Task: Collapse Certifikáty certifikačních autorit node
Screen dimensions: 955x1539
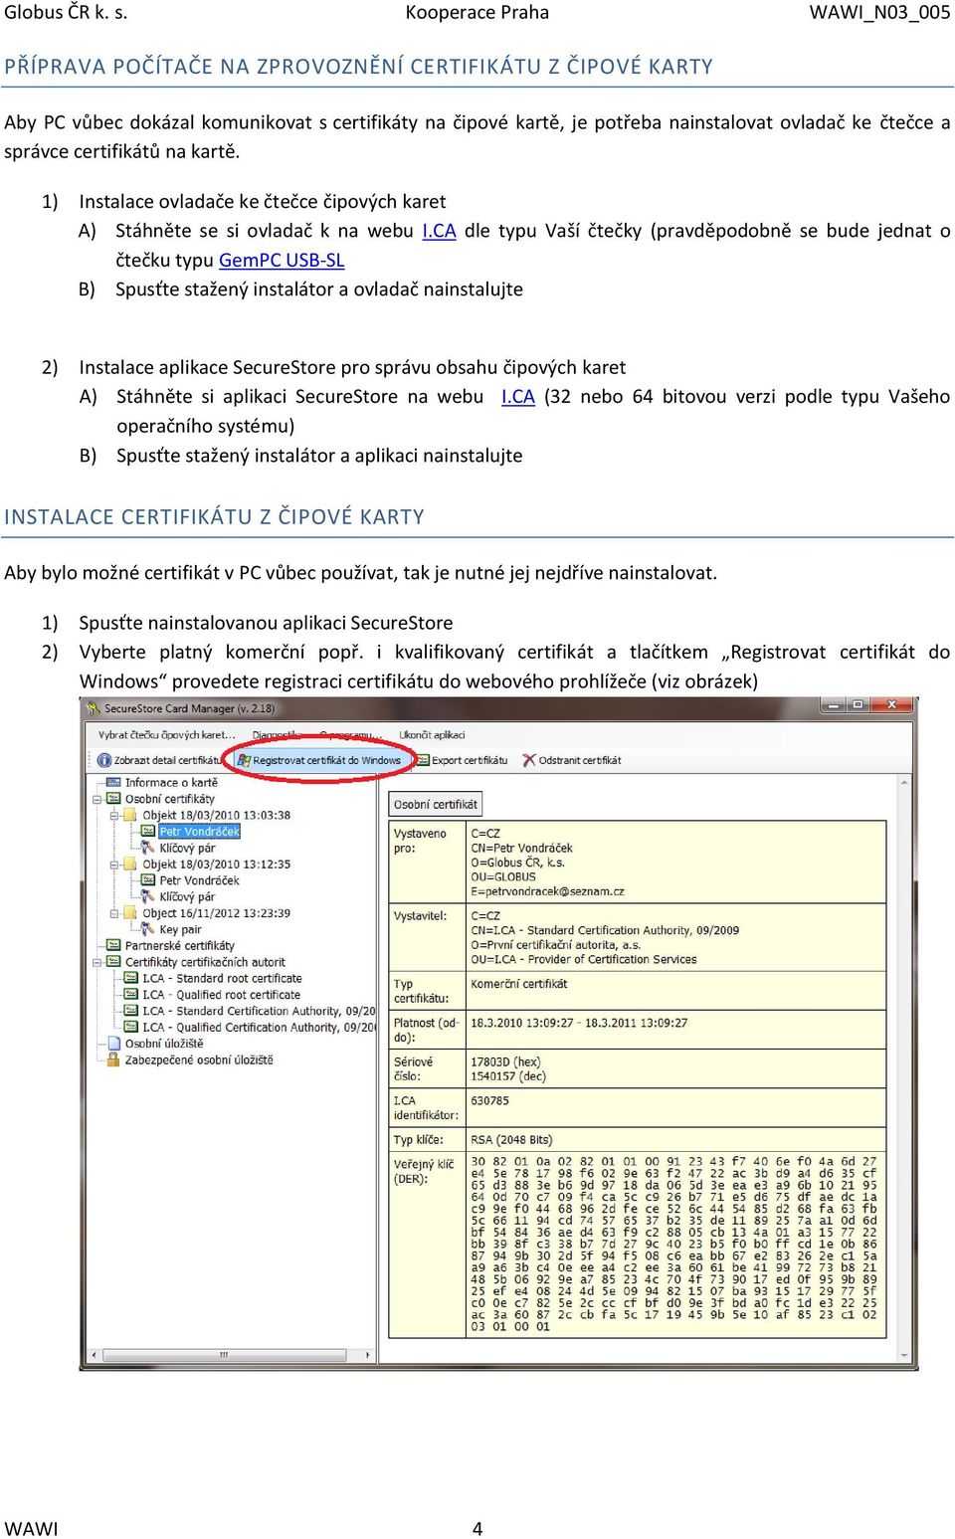Action: (x=97, y=962)
